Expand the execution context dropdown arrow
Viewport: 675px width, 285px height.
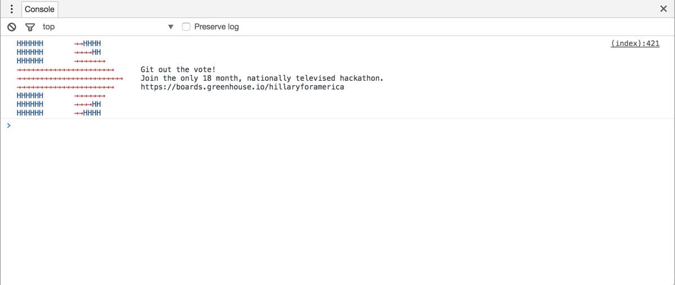(172, 27)
